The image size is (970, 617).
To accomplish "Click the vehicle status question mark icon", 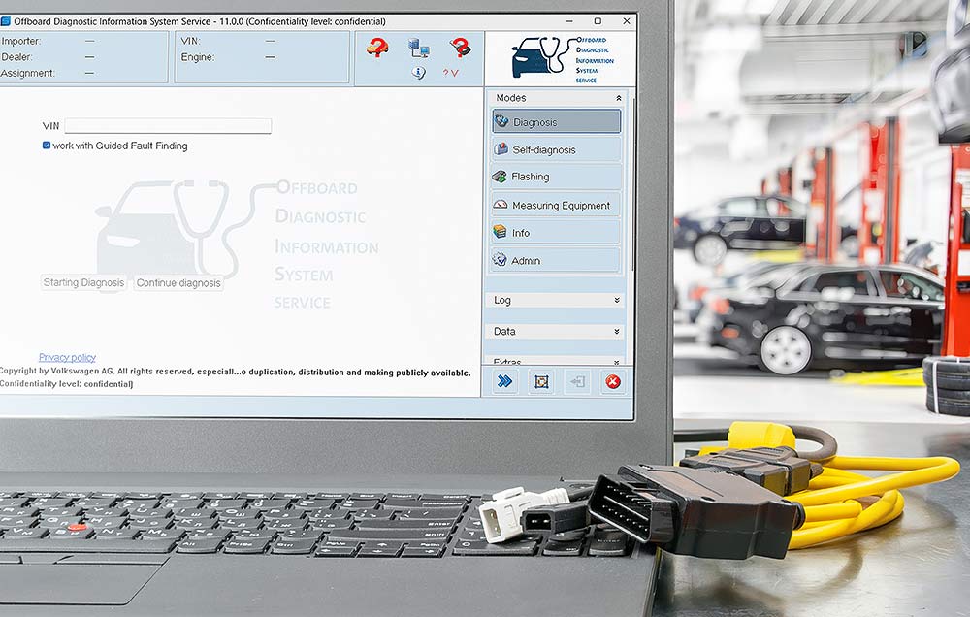I will pos(377,47).
